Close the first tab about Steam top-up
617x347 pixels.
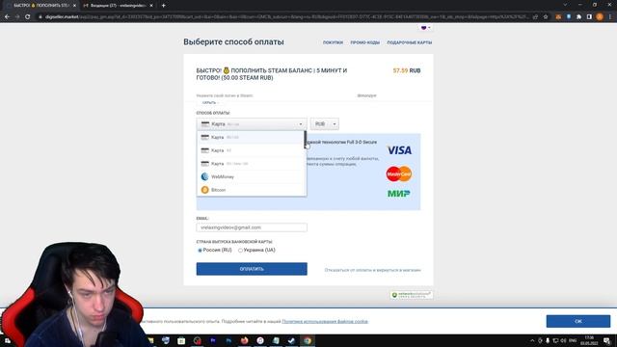tap(74, 6)
